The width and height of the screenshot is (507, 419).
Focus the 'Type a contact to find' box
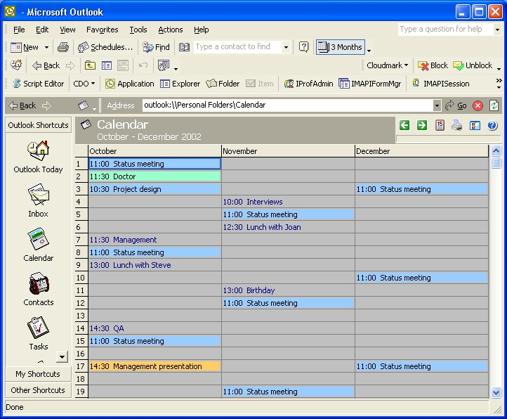(x=237, y=46)
